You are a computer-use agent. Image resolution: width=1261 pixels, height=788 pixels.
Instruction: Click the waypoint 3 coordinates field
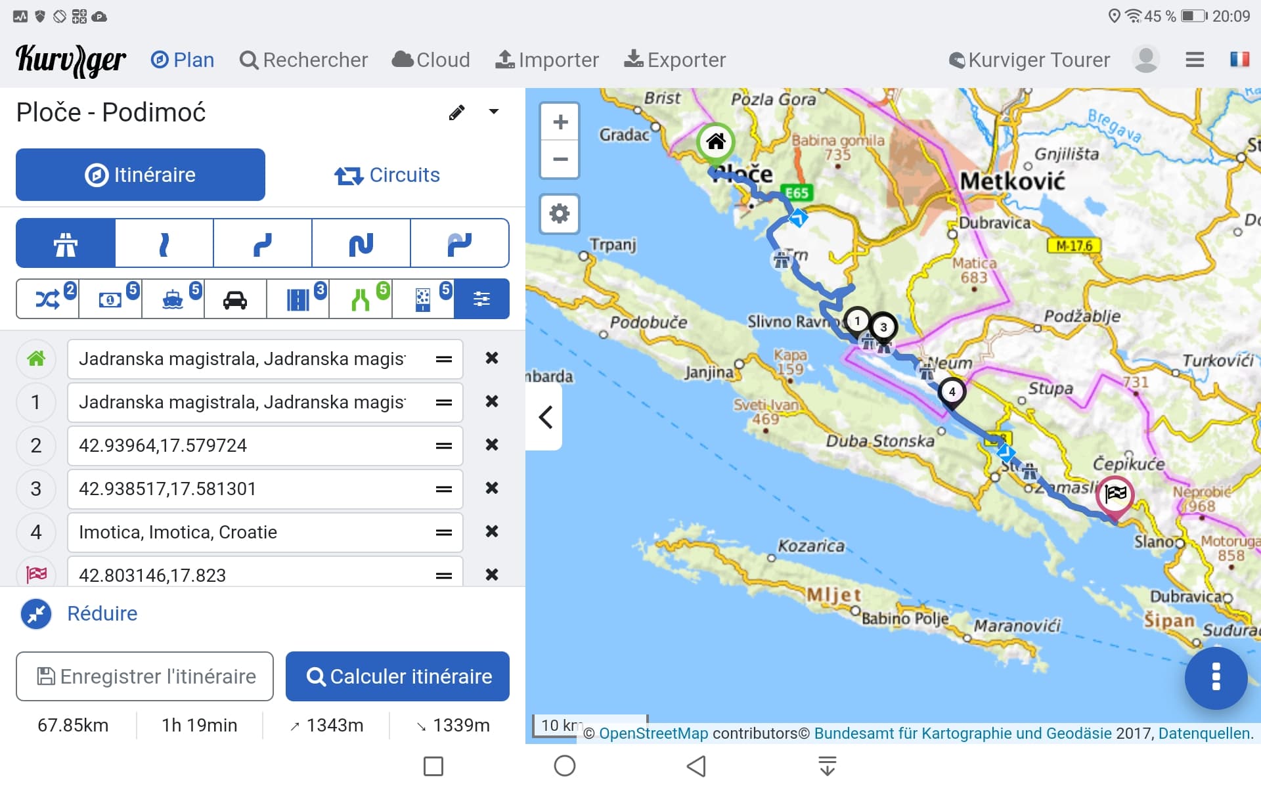point(250,489)
